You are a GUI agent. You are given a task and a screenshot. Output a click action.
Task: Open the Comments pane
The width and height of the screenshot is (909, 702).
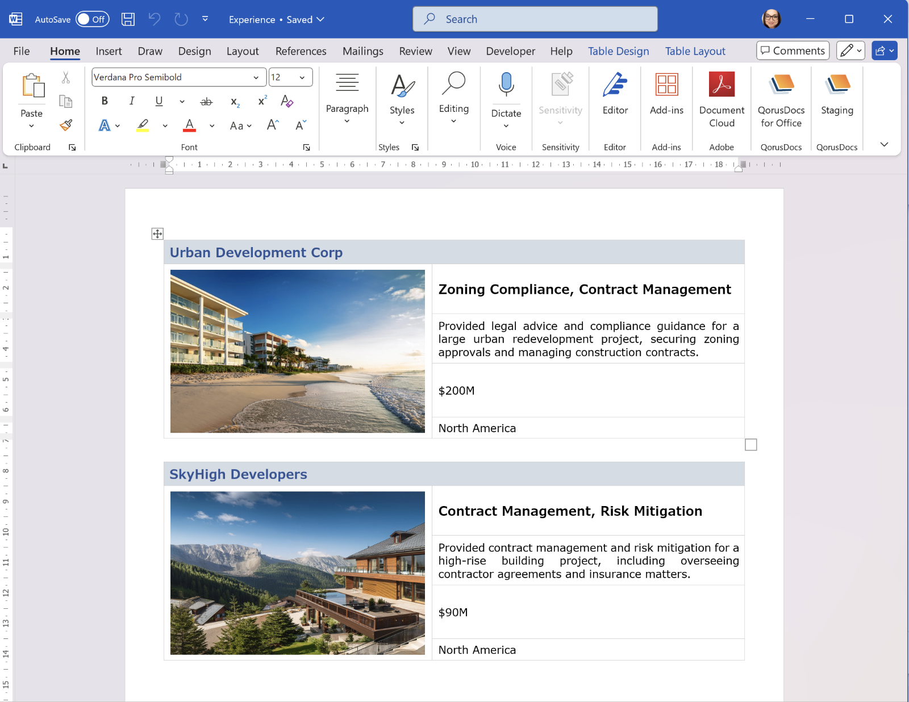pyautogui.click(x=793, y=51)
